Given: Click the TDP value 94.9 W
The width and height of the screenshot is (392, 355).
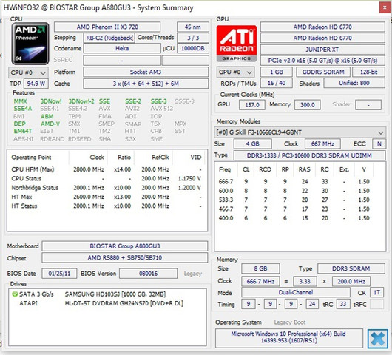Looking at the screenshot, I should coord(36,84).
